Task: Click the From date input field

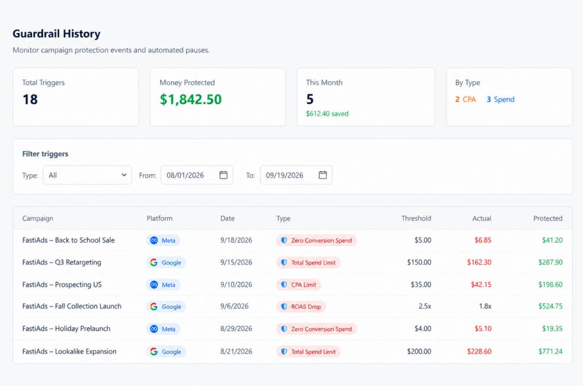Action: pyautogui.click(x=197, y=175)
